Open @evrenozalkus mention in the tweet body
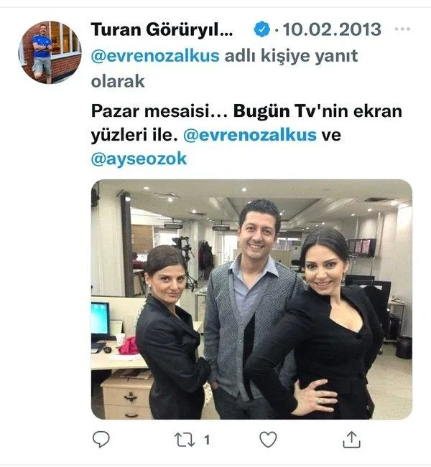This screenshot has width=431, height=467. pyautogui.click(x=250, y=135)
